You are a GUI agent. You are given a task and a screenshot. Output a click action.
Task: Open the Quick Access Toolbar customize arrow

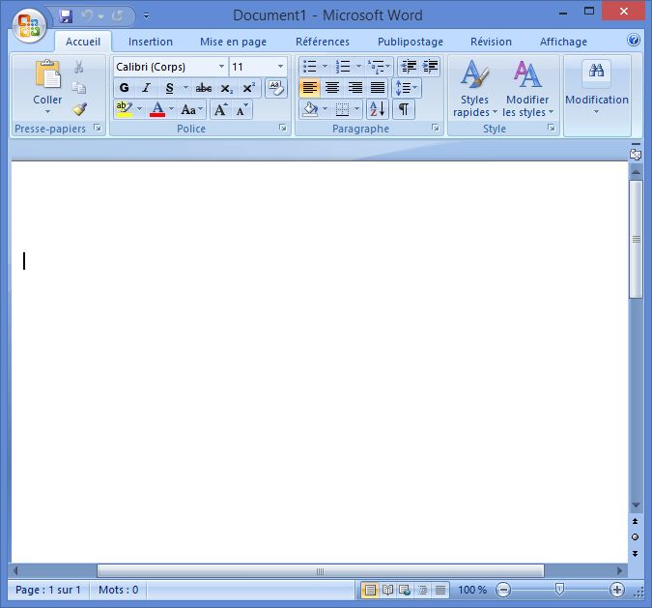[x=147, y=16]
